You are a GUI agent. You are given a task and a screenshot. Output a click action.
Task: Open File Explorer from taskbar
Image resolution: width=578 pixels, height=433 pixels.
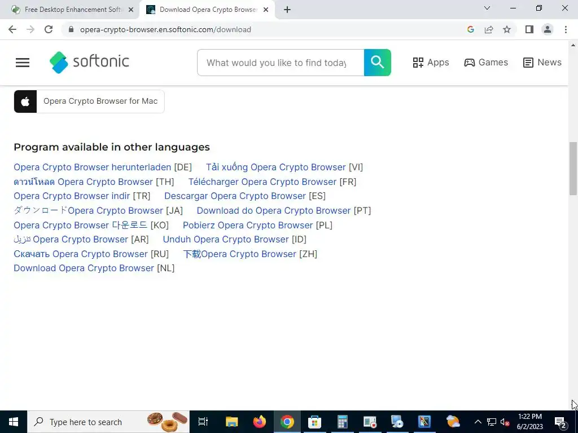coord(232,422)
